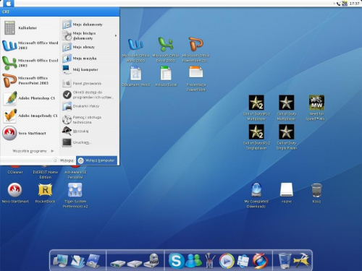Launch Microsoft Office Word 2003 in start menu
362x271 pixels.
30,46
